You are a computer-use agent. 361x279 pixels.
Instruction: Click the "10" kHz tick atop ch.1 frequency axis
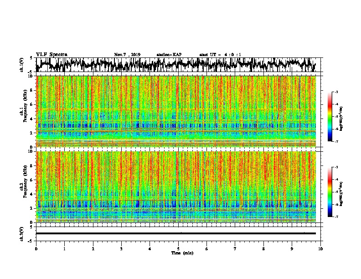31,76
